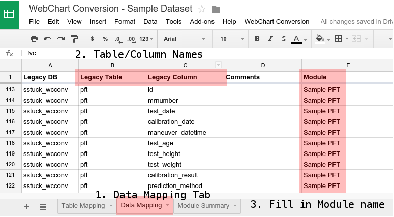Image resolution: width=394 pixels, height=217 pixels.
Task: Click the print icon in toolbar
Action: pos(34,39)
